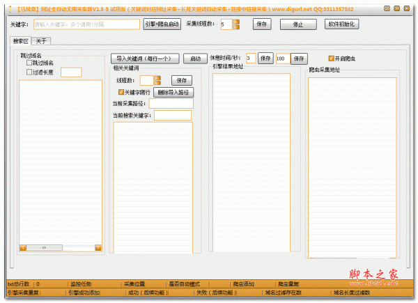The image size is (418, 303).
Task: Click up arrow of 线程数 spinner
Action: click(157, 77)
